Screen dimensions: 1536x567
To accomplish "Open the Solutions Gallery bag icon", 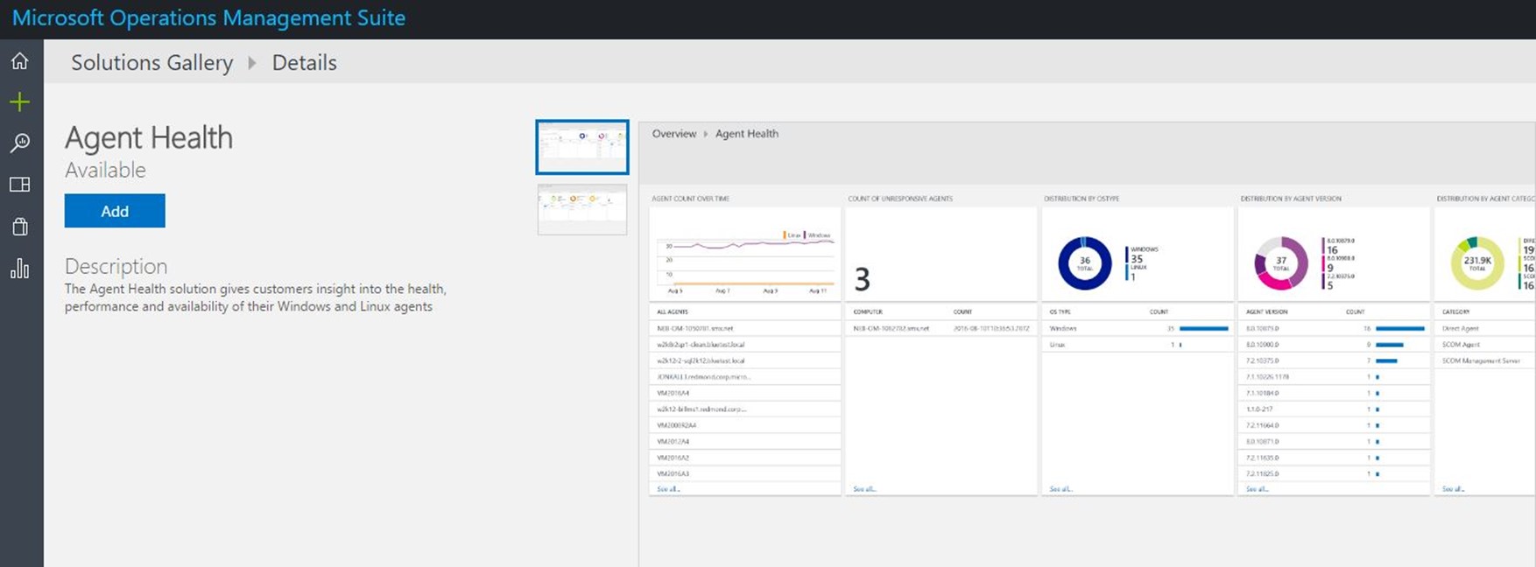I will (19, 227).
